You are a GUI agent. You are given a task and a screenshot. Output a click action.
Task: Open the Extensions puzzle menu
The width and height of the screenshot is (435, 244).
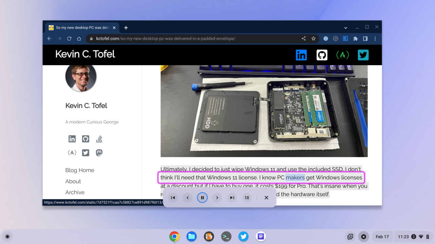[x=355, y=39]
